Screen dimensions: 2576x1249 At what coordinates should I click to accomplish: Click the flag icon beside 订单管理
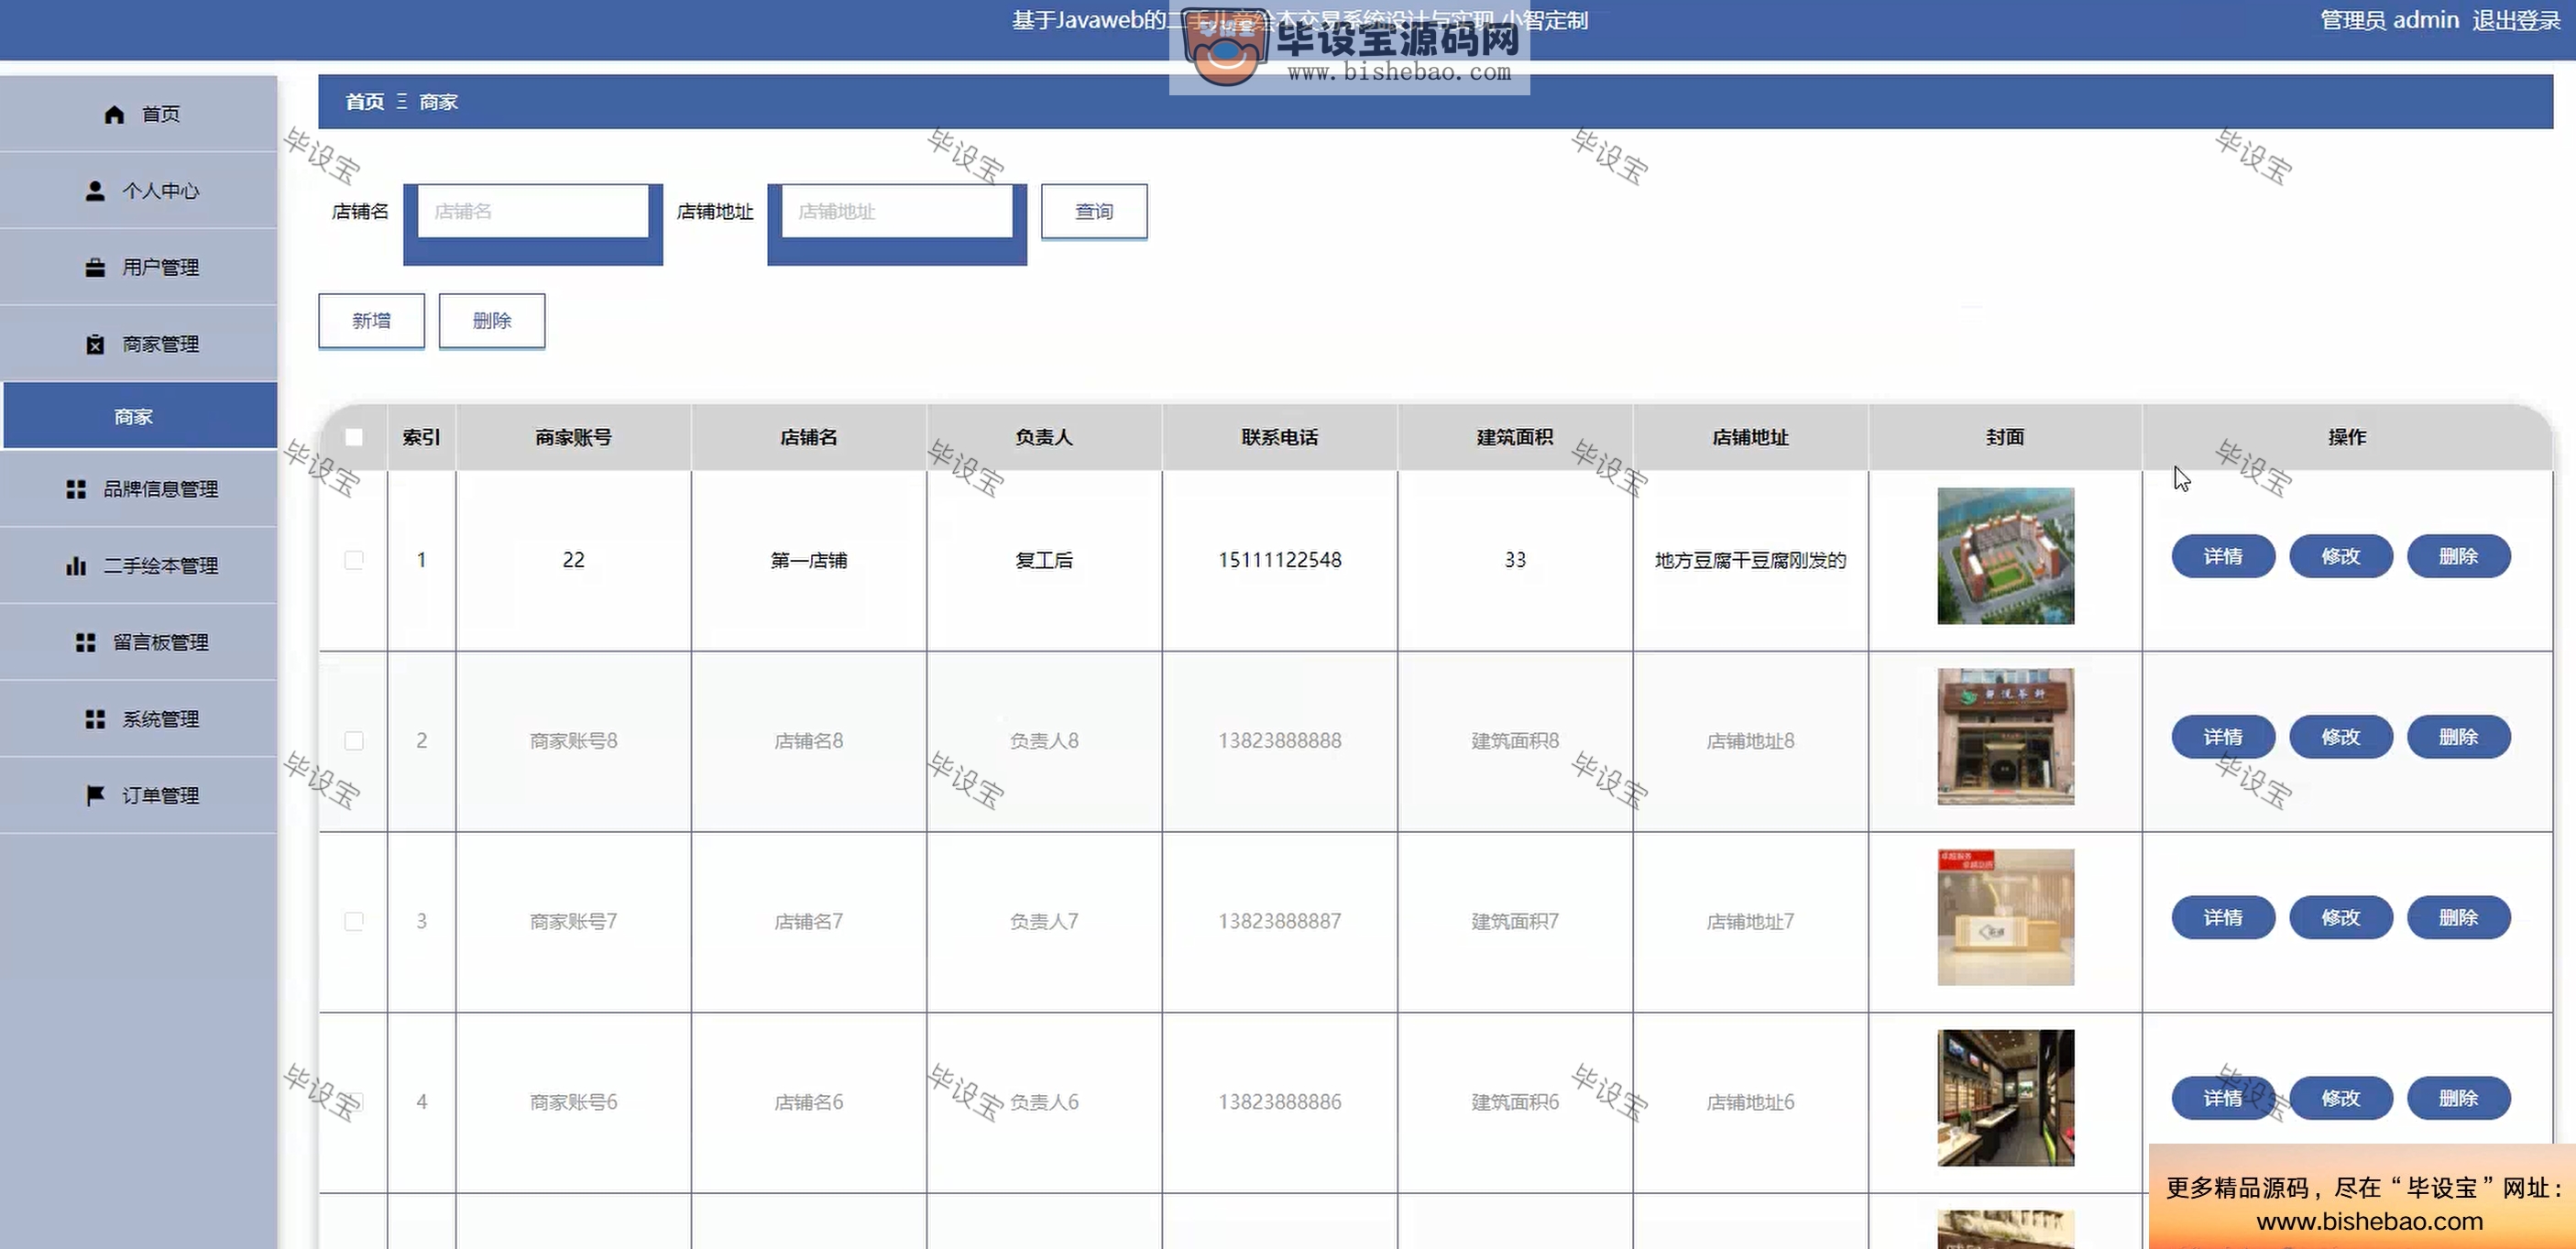[95, 795]
